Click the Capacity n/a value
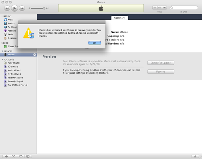Viewport: 202px width, 159px height. coord(122,36)
